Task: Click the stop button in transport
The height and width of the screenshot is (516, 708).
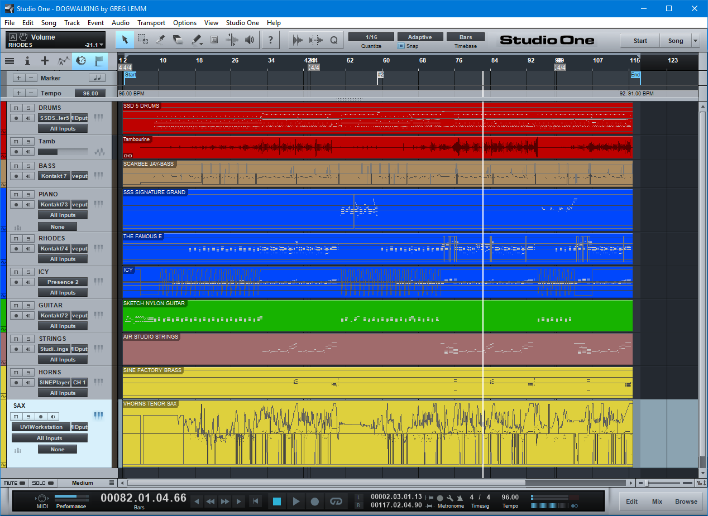Action: [x=277, y=501]
